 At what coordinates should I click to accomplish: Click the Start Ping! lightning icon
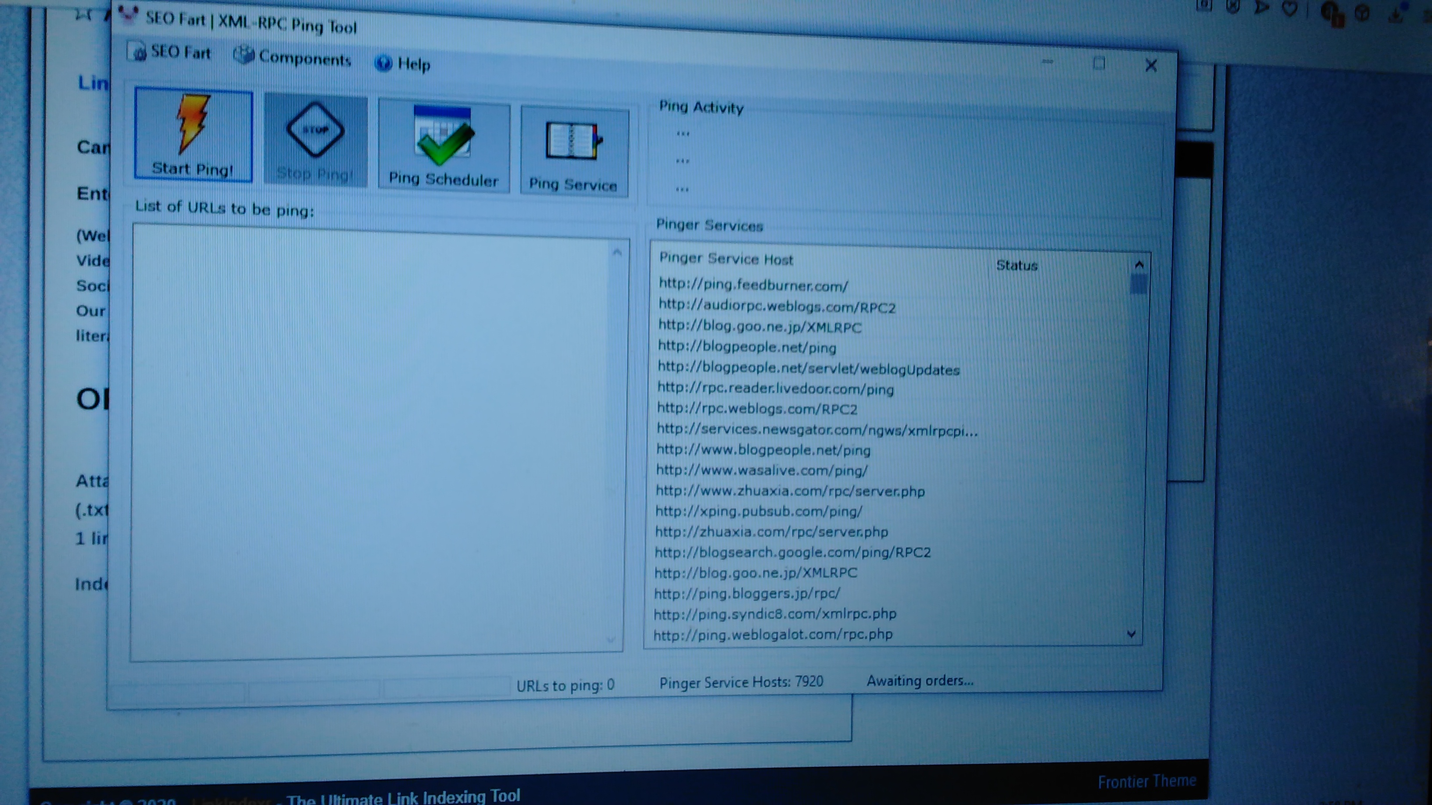[x=192, y=125]
